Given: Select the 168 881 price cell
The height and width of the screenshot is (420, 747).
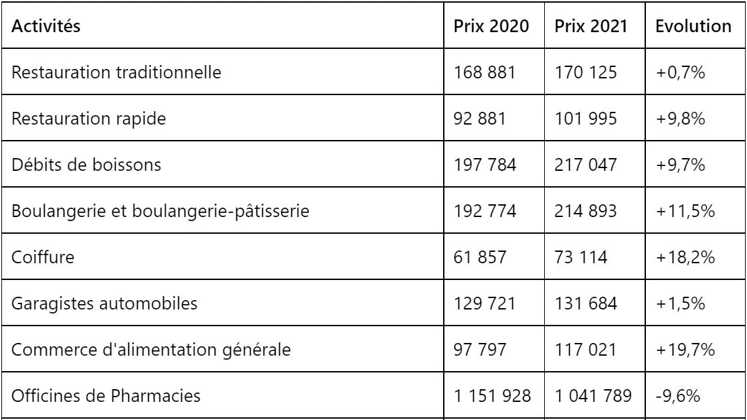Looking at the screenshot, I should [x=494, y=72].
